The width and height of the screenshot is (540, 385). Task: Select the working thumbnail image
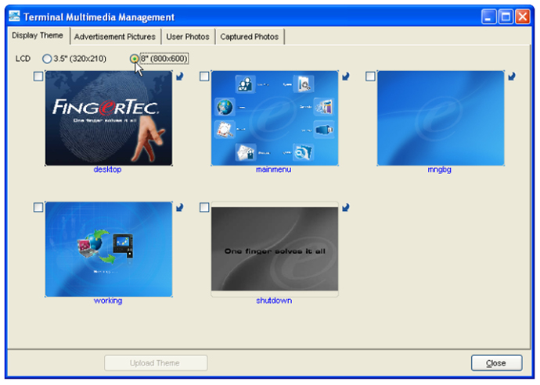pyautogui.click(x=109, y=249)
